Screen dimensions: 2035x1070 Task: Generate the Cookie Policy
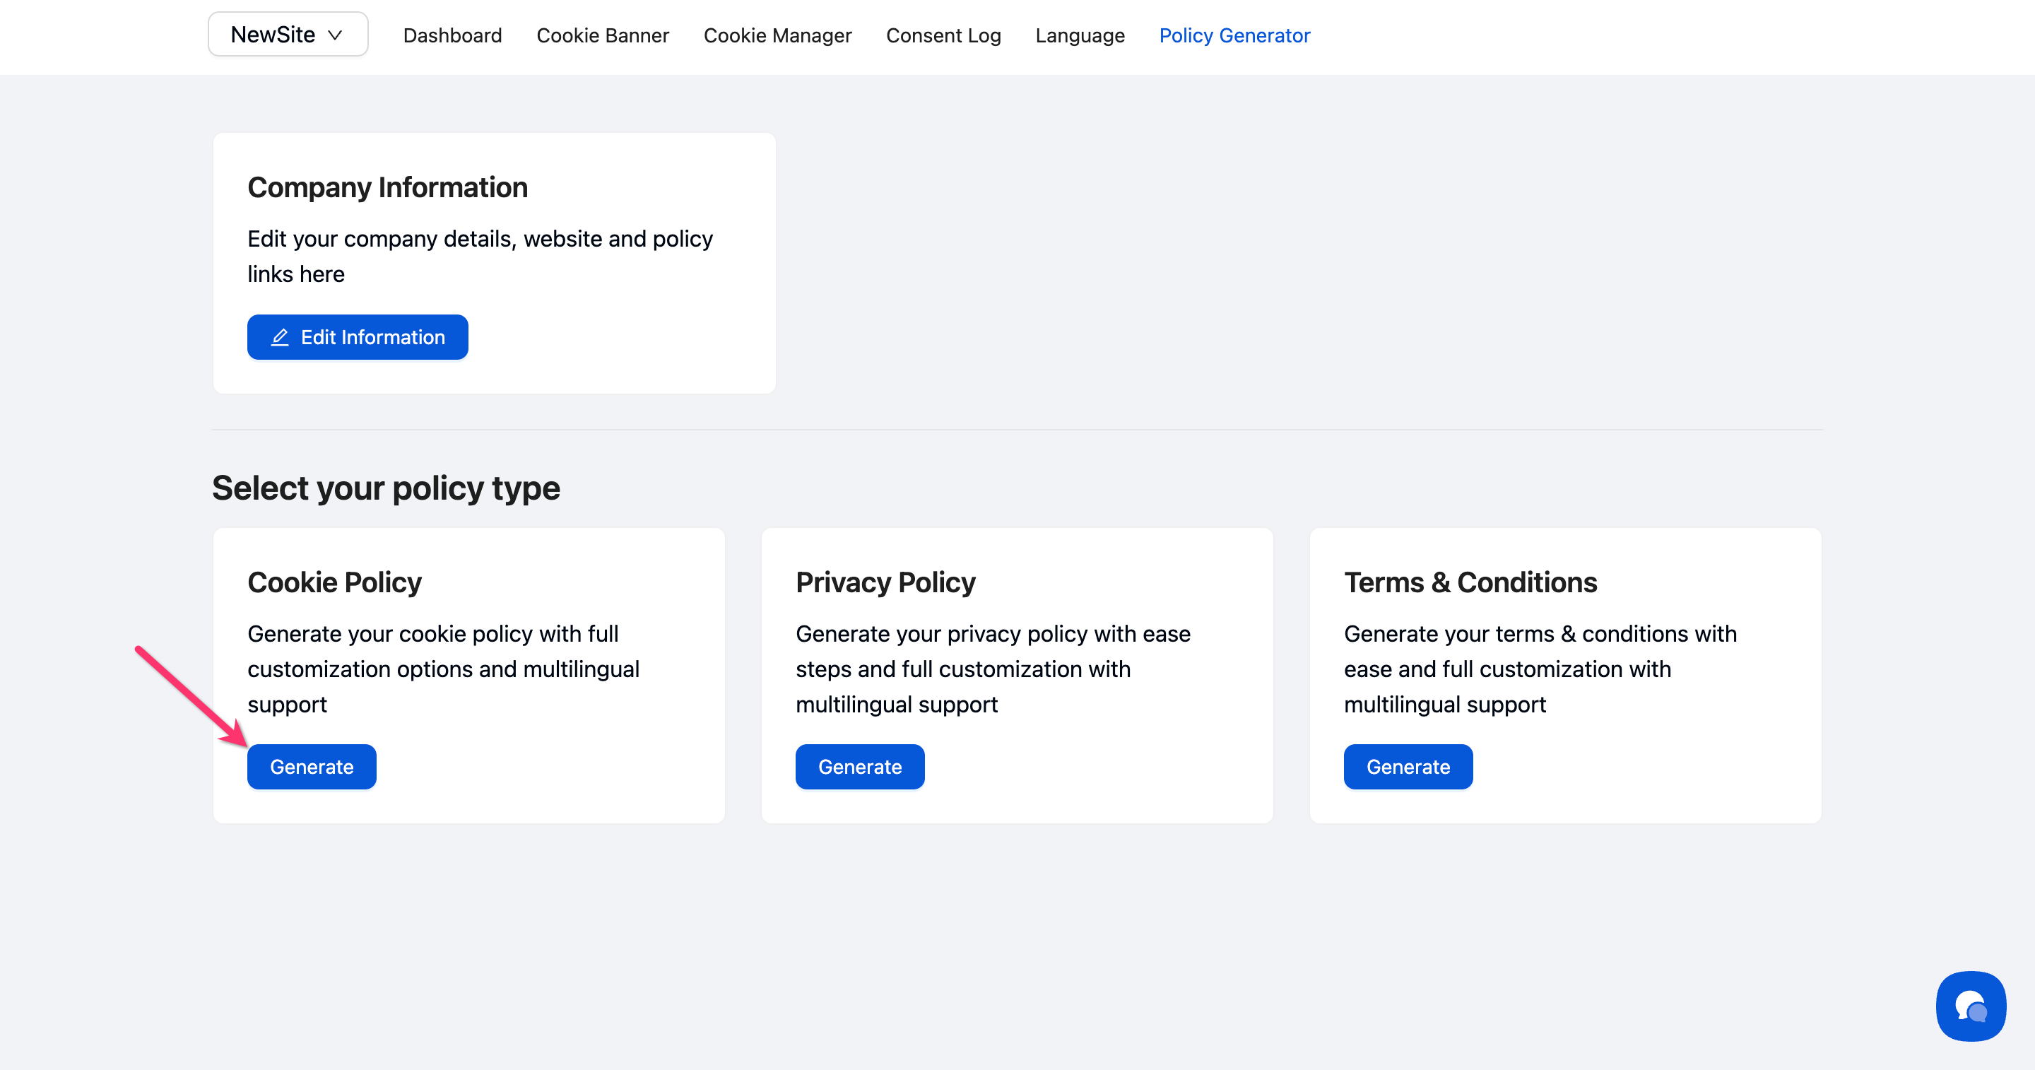[311, 767]
